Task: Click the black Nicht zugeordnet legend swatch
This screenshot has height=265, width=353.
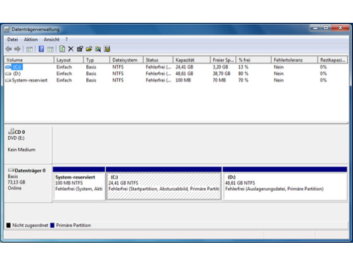Action: tap(8, 225)
